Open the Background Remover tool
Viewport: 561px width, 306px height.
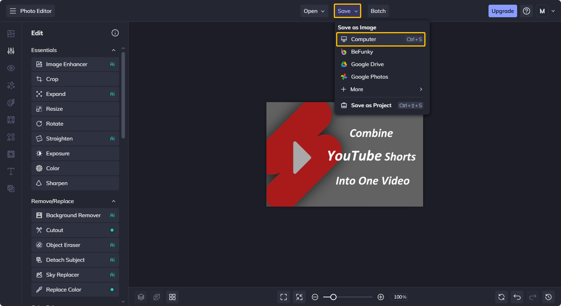(75, 215)
